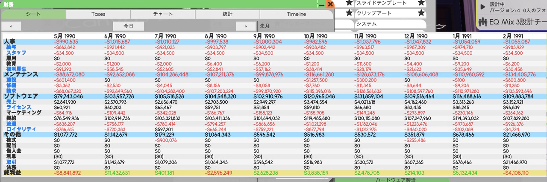
Task: Click the net profit value $11,432,631
Action: tap(117, 173)
